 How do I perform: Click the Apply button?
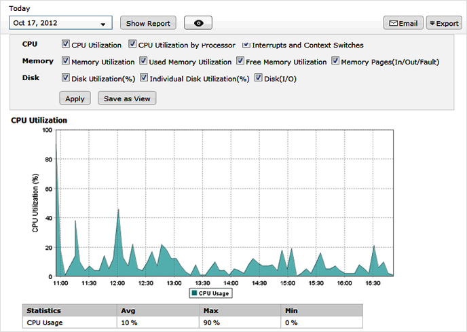coord(75,98)
